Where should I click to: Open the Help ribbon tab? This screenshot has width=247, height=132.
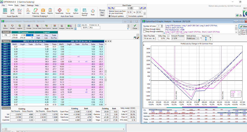point(37,5)
